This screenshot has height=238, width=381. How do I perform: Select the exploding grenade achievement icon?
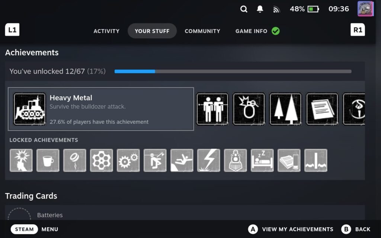pyautogui.click(x=249, y=109)
